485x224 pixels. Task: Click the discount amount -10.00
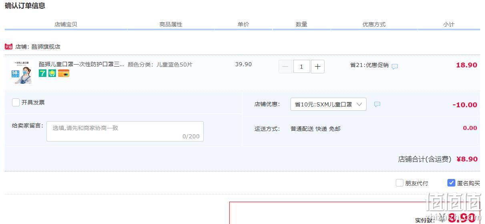point(465,105)
